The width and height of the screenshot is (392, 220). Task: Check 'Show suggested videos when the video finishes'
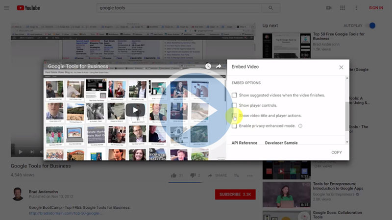(235, 95)
